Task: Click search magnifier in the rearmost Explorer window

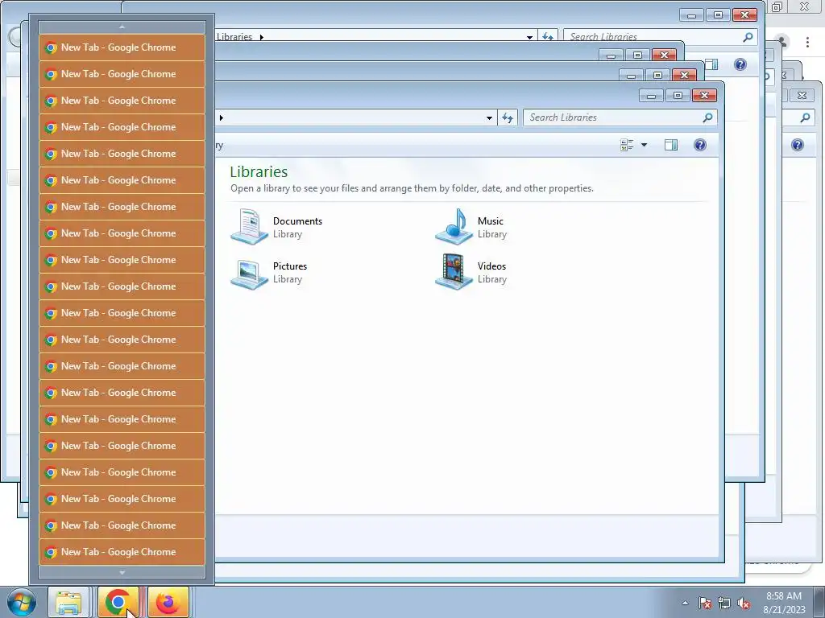Action: click(748, 37)
